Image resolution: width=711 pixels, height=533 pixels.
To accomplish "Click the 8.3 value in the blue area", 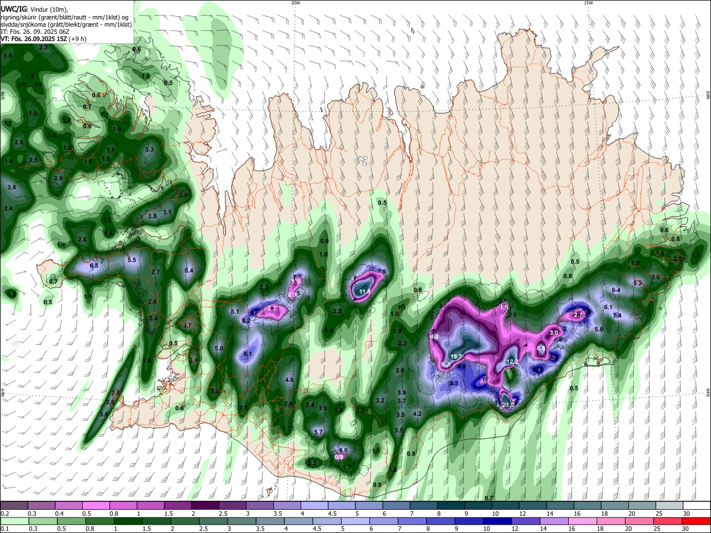I will tap(454, 383).
